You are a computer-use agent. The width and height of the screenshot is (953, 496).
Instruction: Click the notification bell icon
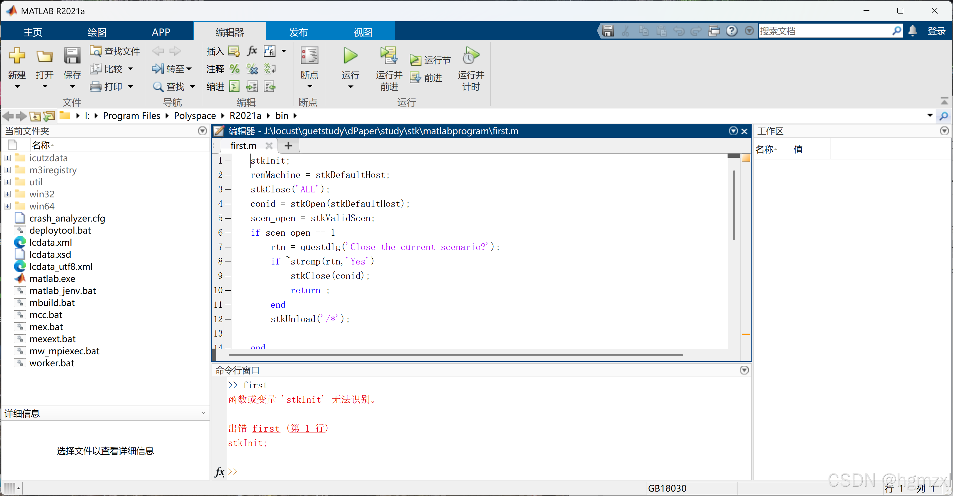click(913, 31)
